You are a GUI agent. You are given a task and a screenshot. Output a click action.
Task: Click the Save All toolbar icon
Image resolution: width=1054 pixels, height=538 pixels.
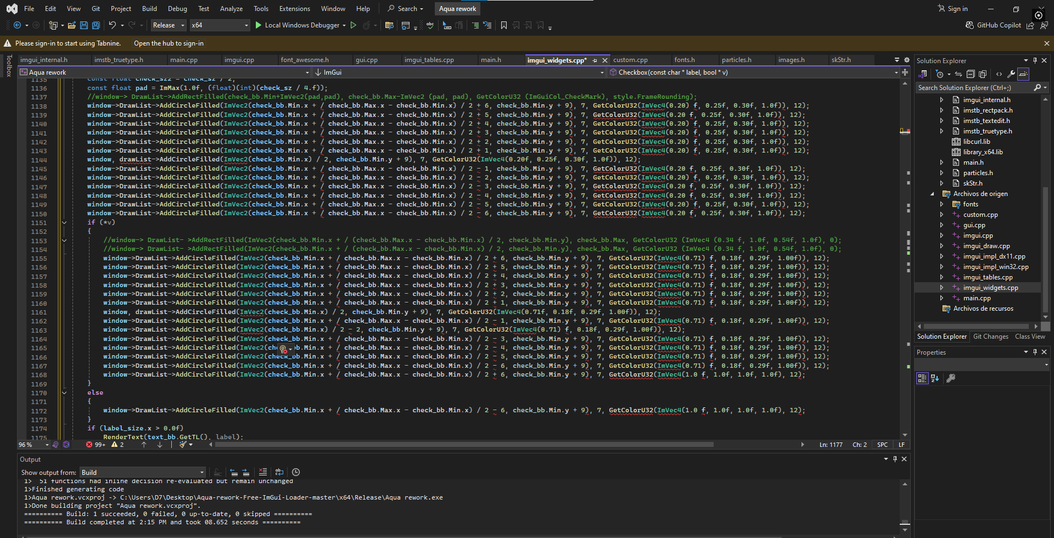96,25
